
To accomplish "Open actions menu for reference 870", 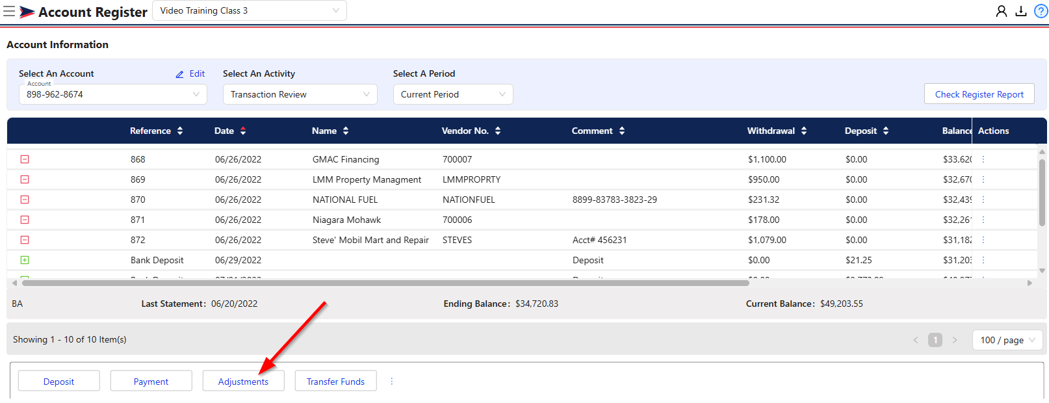I will pyautogui.click(x=983, y=200).
